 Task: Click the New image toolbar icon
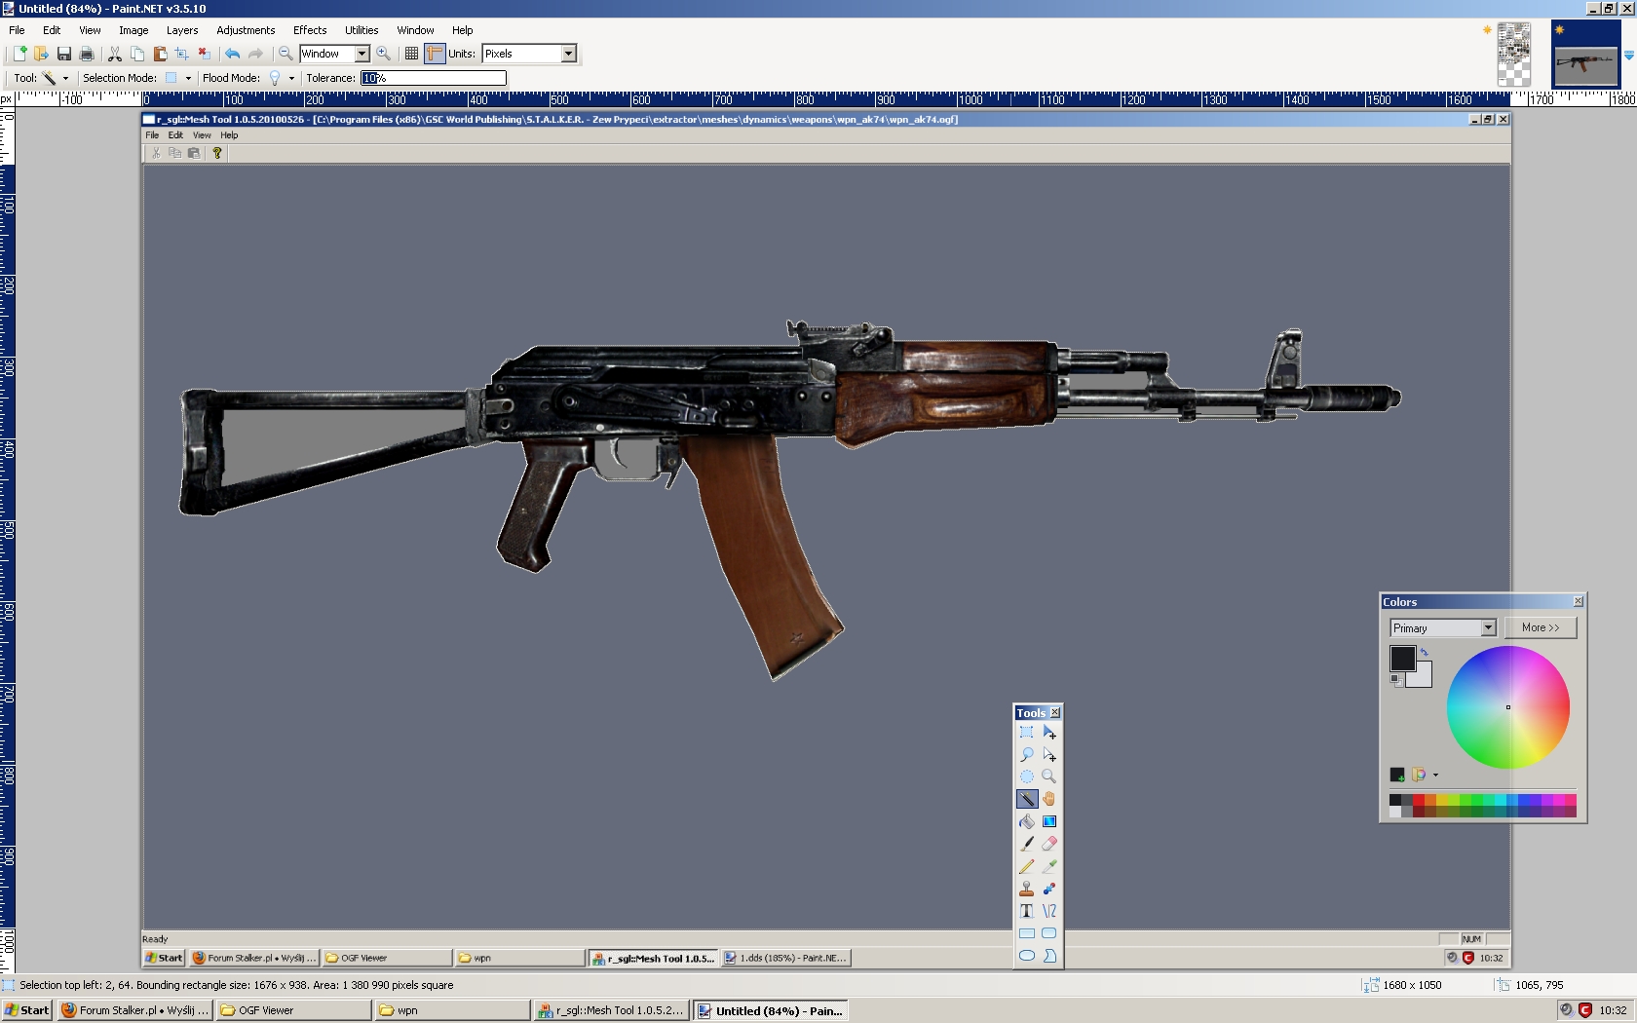click(19, 54)
